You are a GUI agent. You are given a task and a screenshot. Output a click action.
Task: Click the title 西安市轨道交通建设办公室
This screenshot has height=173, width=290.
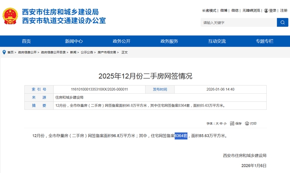tap(64, 21)
